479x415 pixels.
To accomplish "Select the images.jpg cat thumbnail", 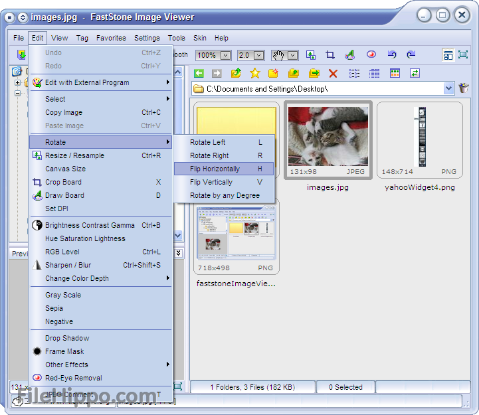I will (328, 140).
